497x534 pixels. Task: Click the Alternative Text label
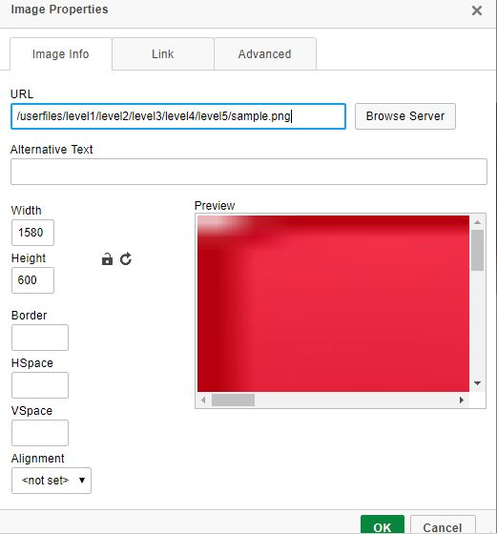click(x=52, y=149)
